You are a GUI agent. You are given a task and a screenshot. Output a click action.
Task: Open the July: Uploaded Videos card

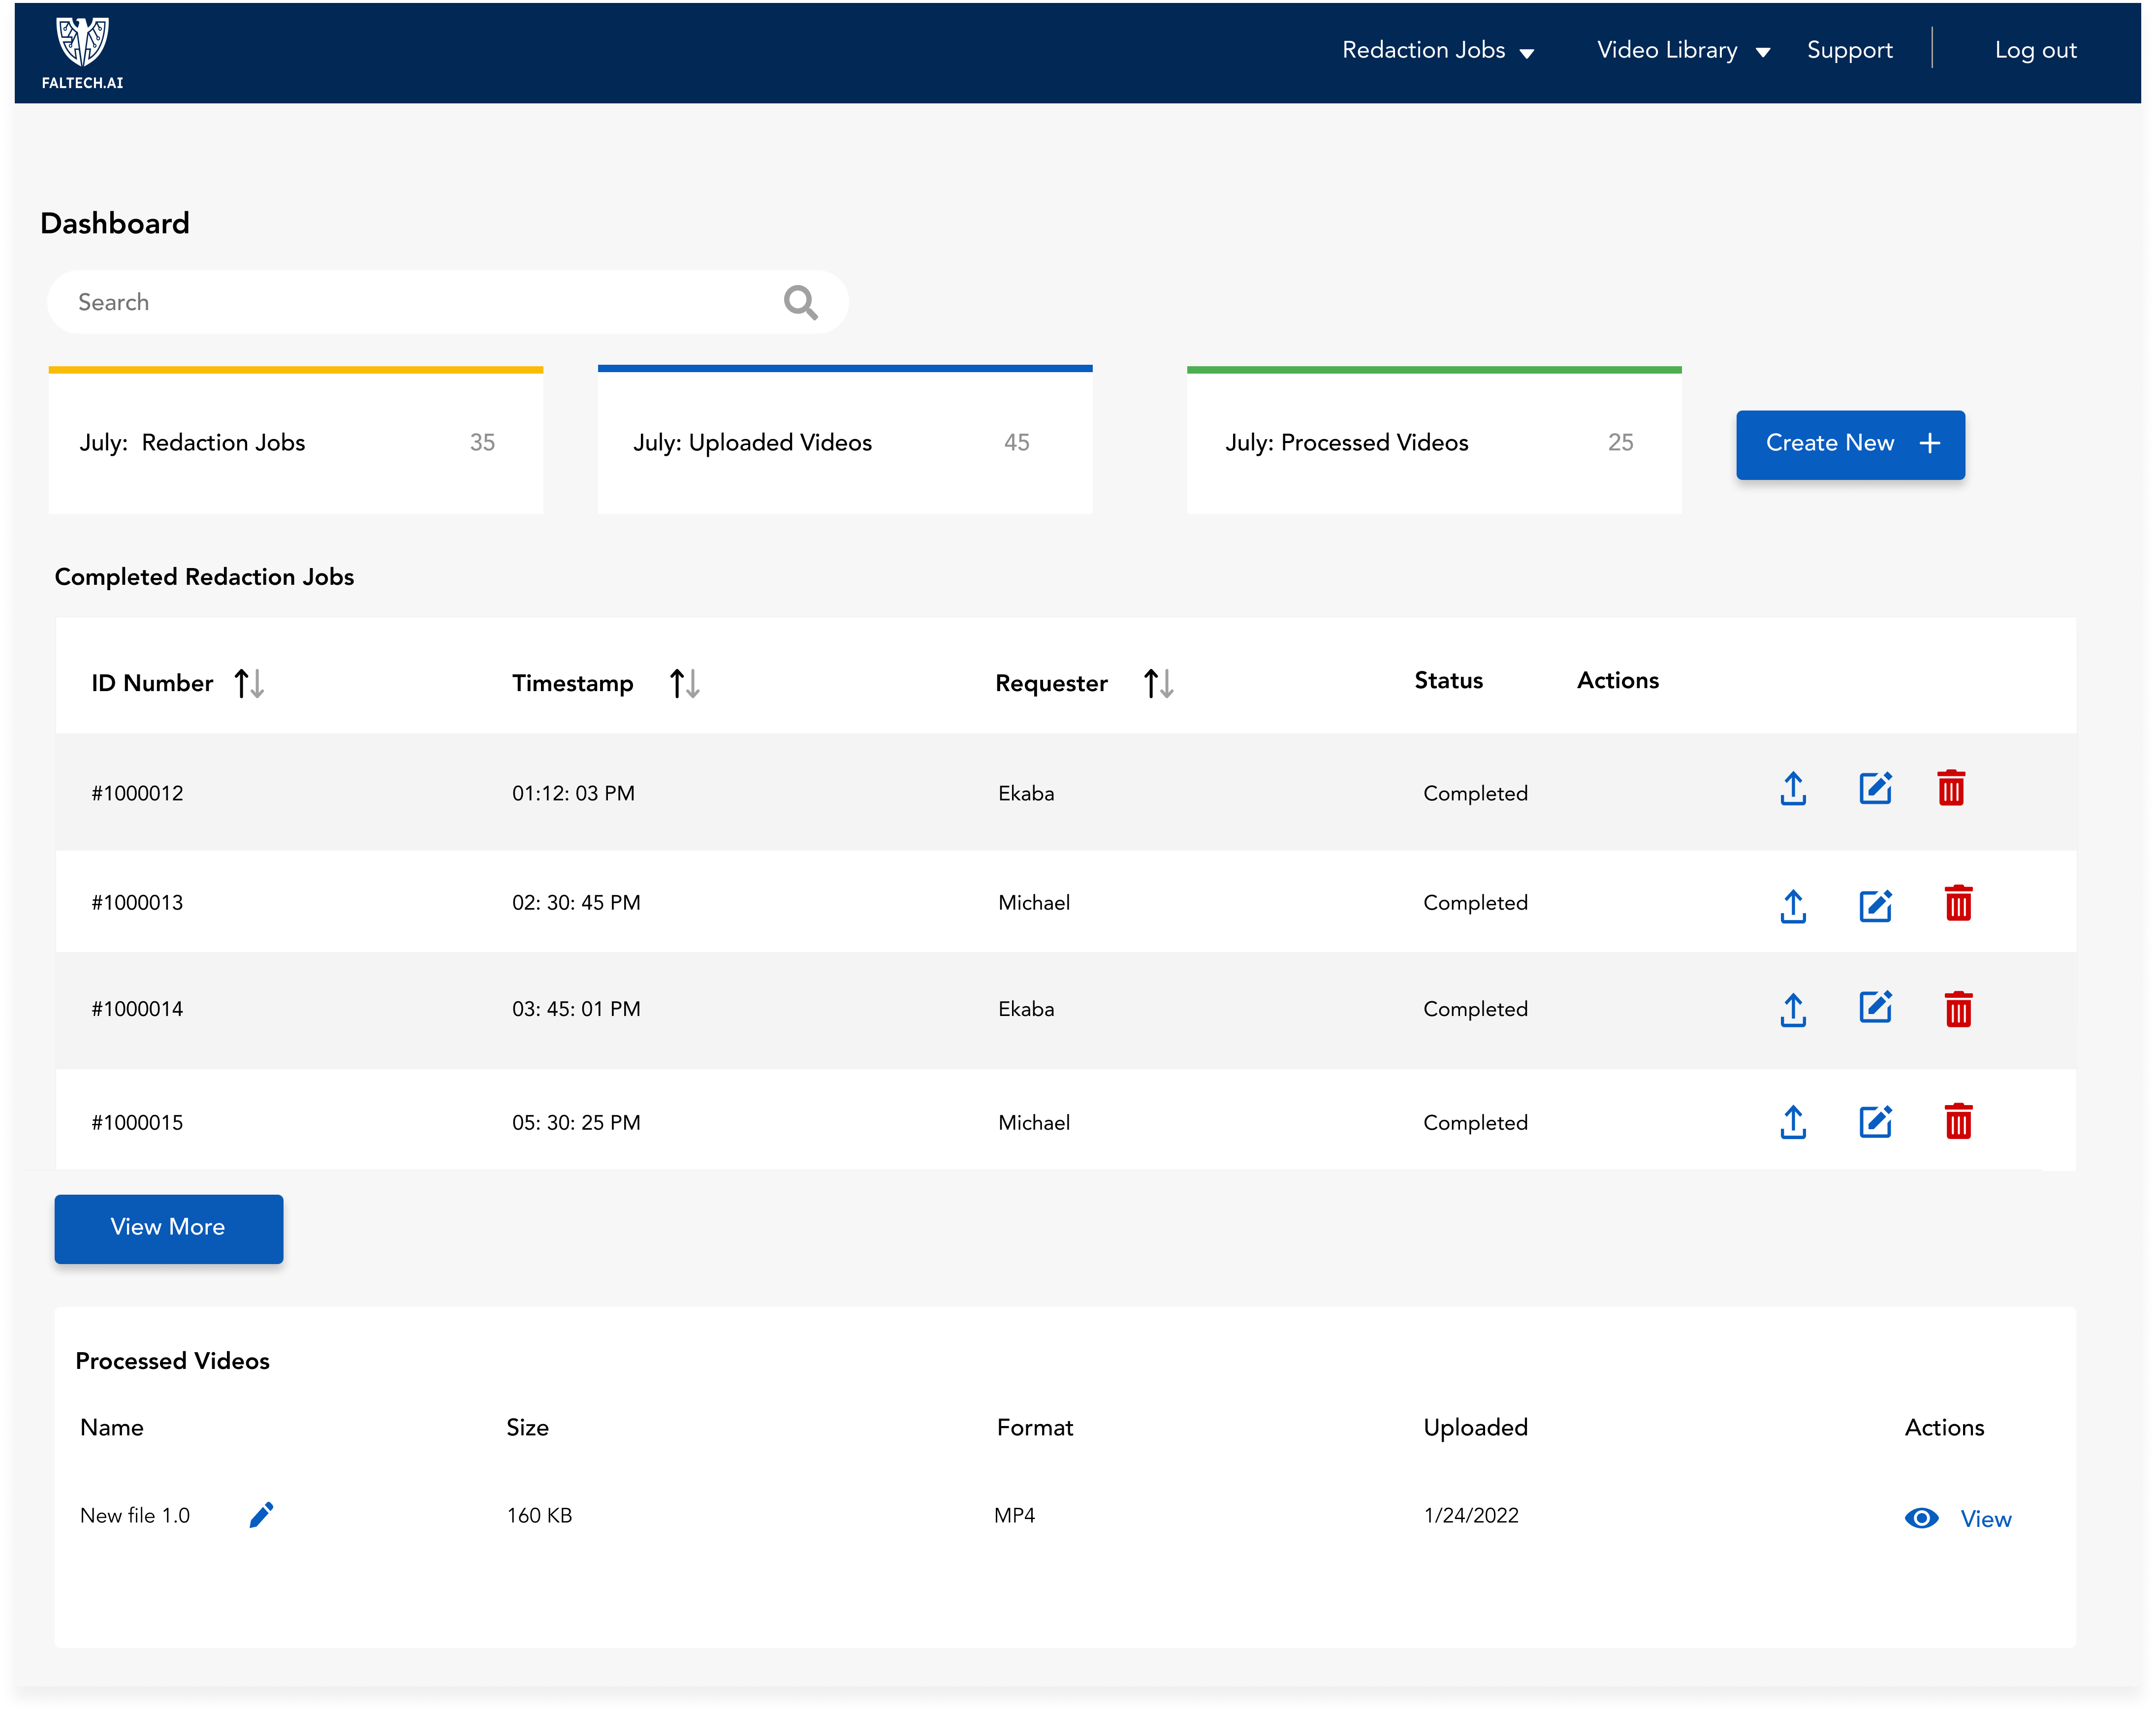click(845, 440)
